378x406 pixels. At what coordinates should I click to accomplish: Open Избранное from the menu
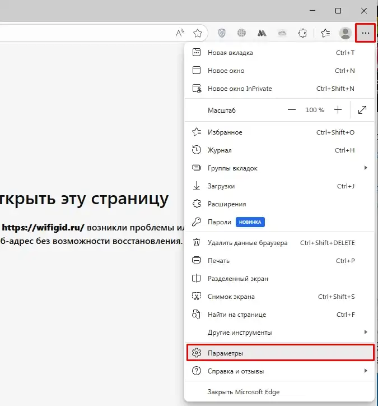[x=280, y=132]
